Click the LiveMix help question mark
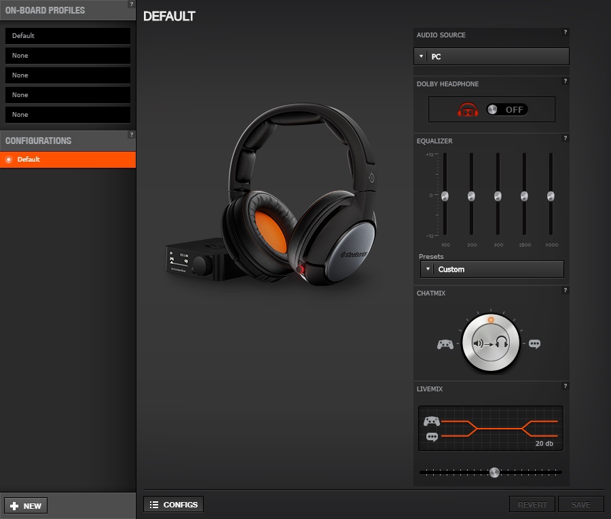The width and height of the screenshot is (611, 519). (x=565, y=386)
